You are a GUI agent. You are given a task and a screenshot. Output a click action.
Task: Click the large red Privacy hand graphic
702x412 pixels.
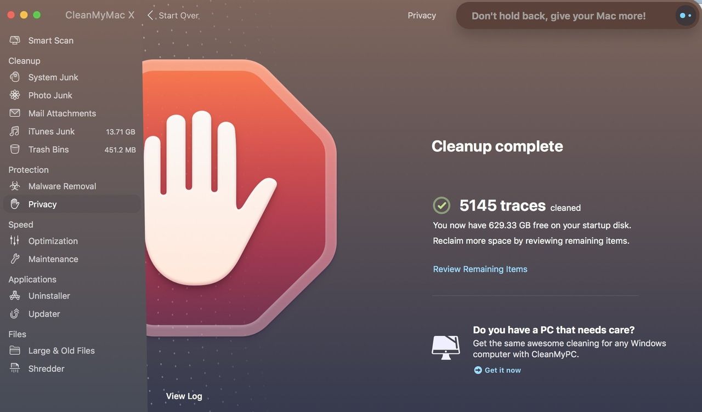[239, 197]
